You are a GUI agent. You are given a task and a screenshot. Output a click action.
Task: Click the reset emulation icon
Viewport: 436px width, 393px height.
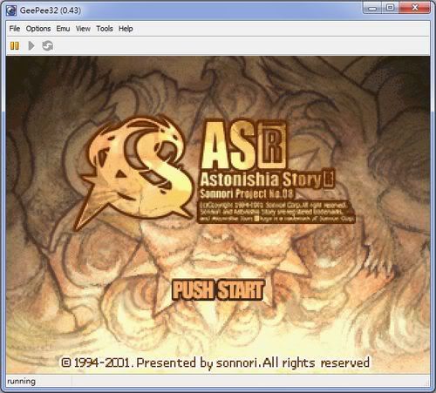[x=47, y=45]
